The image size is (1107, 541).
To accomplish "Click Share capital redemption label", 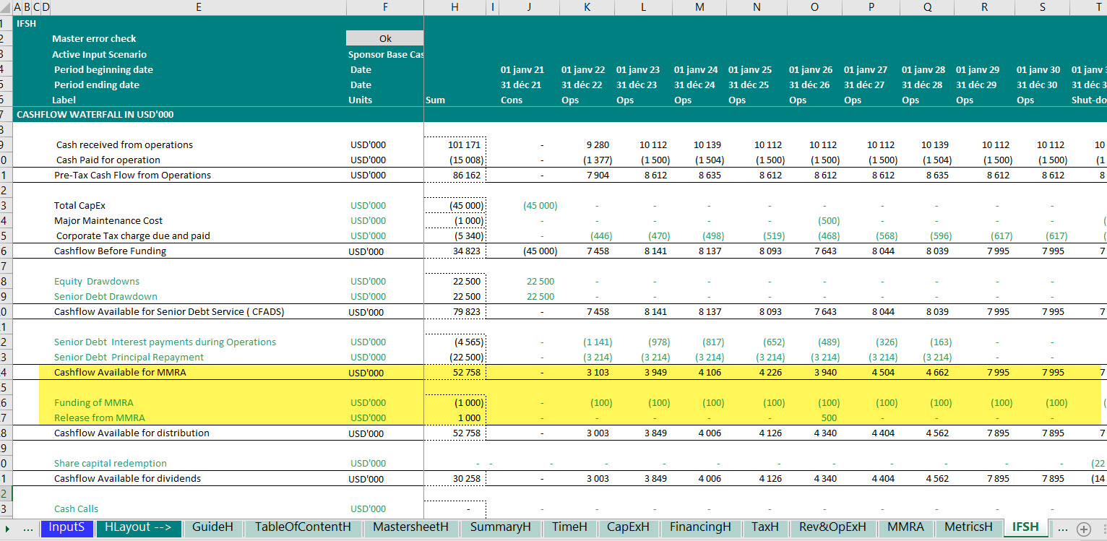I will coord(111,463).
